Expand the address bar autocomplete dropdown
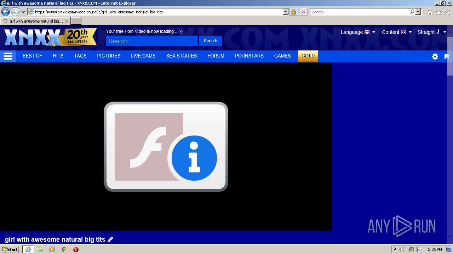The width and height of the screenshot is (453, 254). pos(286,12)
